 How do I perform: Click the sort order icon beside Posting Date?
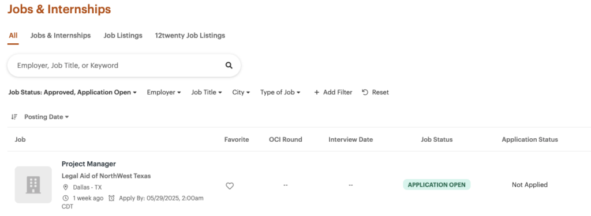tap(14, 117)
